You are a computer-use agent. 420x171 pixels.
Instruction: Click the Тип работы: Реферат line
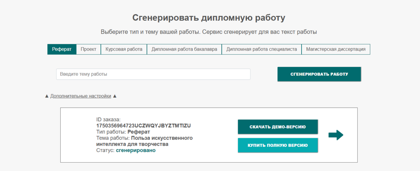coord(123,132)
